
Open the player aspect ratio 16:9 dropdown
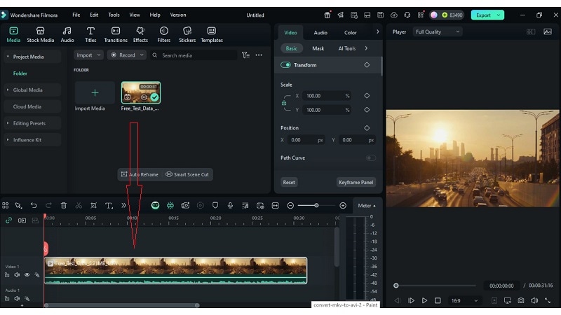tap(464, 301)
